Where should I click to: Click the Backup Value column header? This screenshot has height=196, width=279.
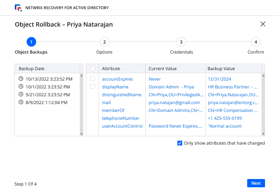[234, 68]
